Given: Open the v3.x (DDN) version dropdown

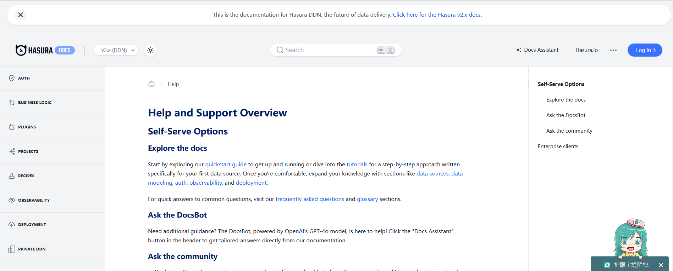Looking at the screenshot, I should click(x=116, y=50).
